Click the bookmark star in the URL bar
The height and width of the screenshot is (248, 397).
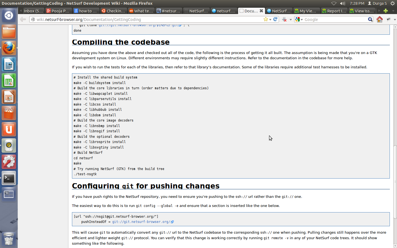point(265,19)
